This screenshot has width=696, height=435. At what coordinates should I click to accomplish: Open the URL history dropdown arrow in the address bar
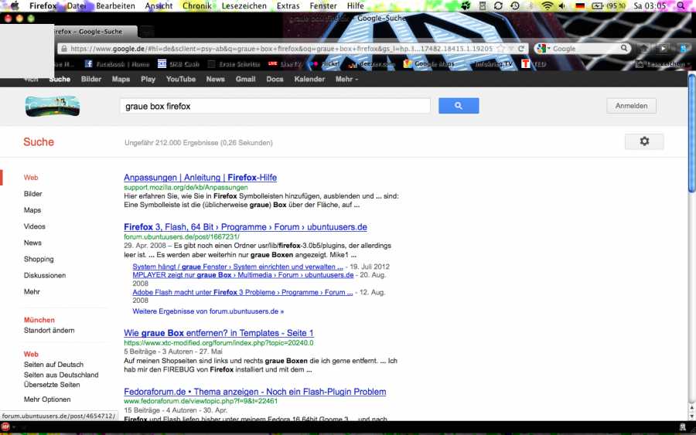pos(511,49)
